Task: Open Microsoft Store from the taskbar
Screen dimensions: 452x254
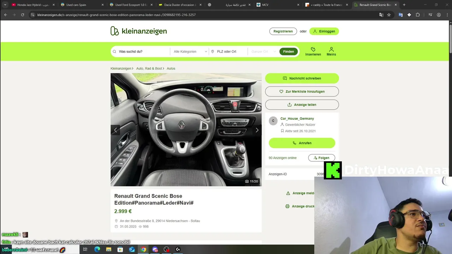Action: [120, 249]
